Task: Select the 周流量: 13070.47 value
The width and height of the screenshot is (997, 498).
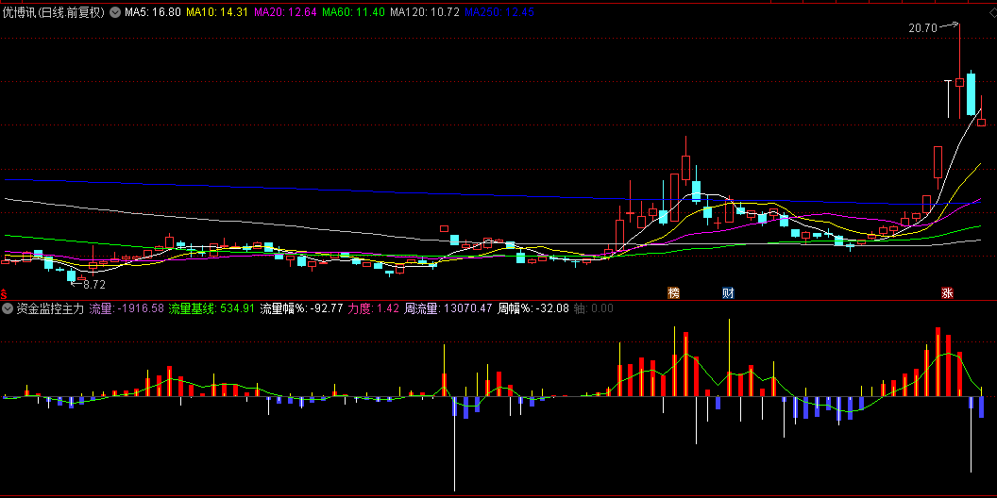Action: [448, 309]
